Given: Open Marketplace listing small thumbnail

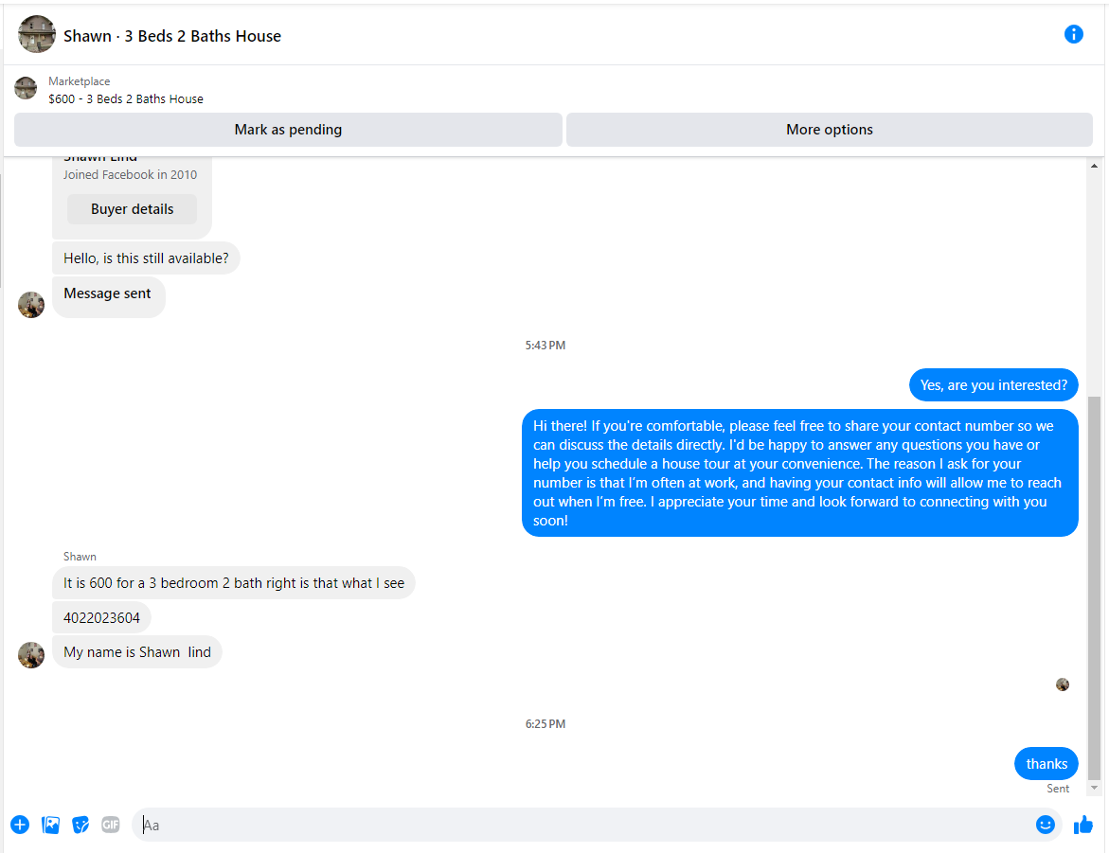Looking at the screenshot, I should 26,88.
